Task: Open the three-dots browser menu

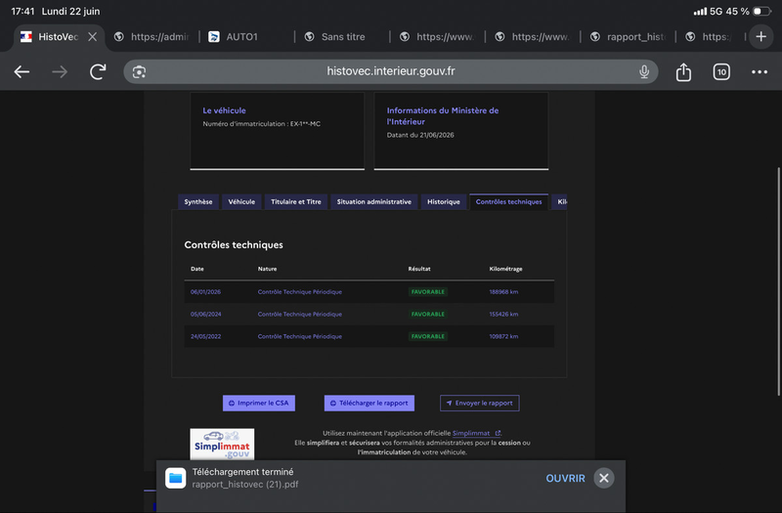Action: pos(760,72)
